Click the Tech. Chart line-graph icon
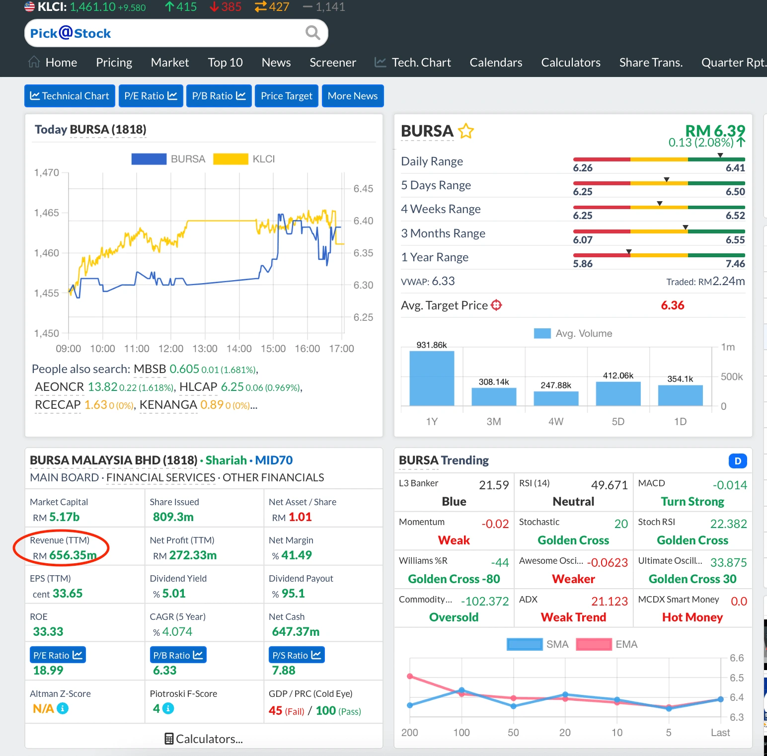The width and height of the screenshot is (767, 756). pos(380,62)
